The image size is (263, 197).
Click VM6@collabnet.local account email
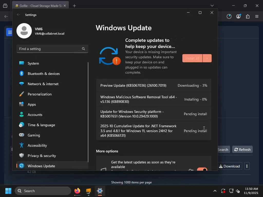pyautogui.click(x=50, y=34)
